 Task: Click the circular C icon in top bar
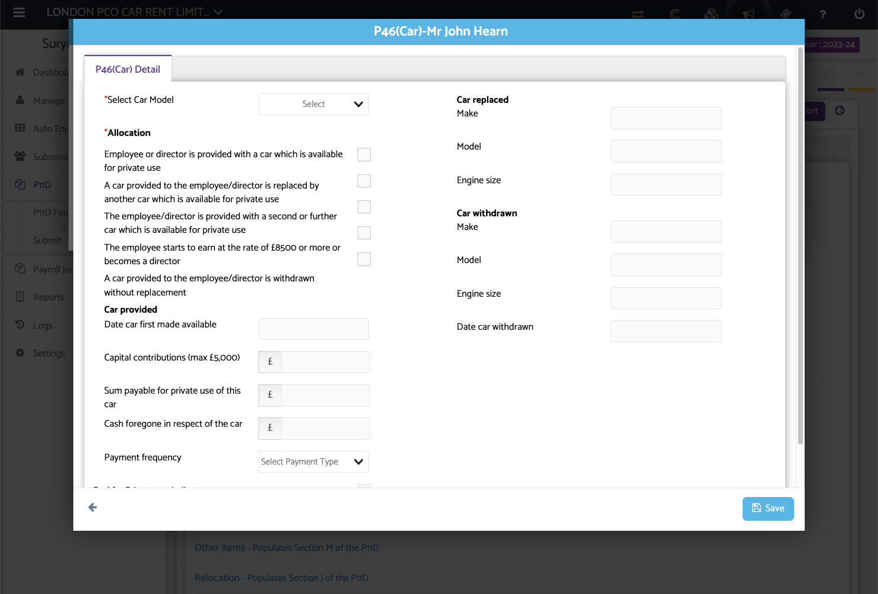[x=675, y=14]
